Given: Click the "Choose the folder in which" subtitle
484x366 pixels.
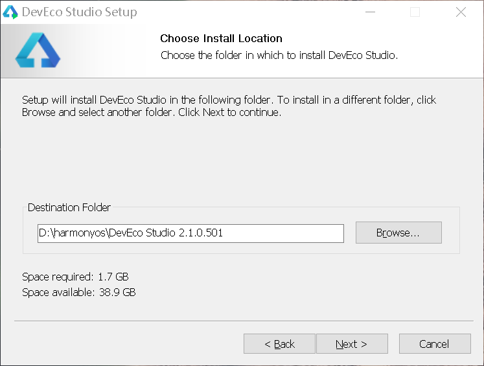Looking at the screenshot, I should coord(279,55).
